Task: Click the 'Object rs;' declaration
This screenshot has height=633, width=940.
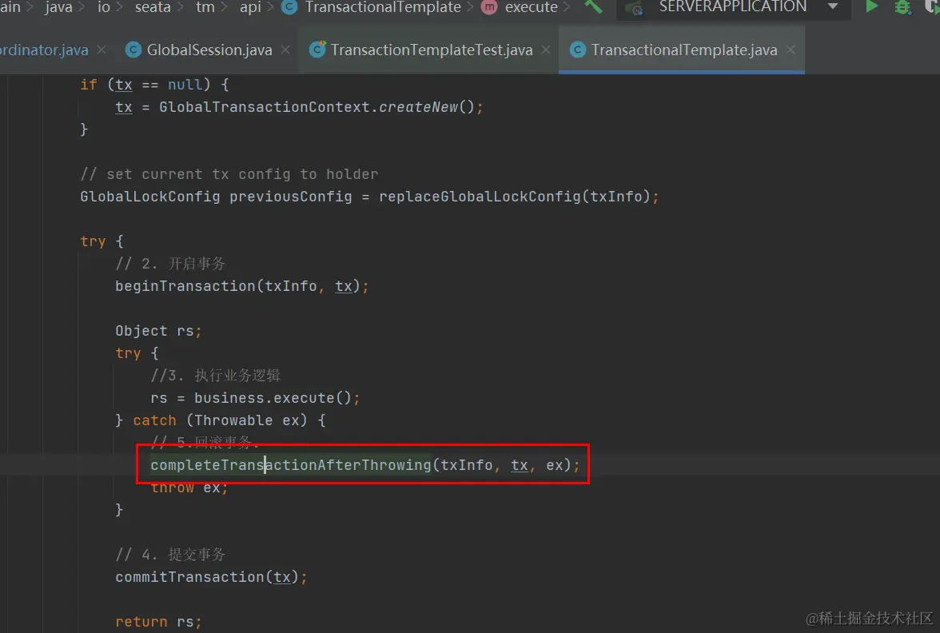Action: pos(158,331)
